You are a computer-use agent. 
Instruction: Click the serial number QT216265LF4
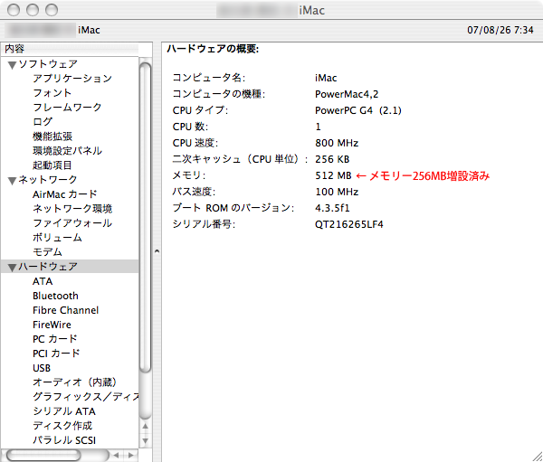click(x=348, y=224)
